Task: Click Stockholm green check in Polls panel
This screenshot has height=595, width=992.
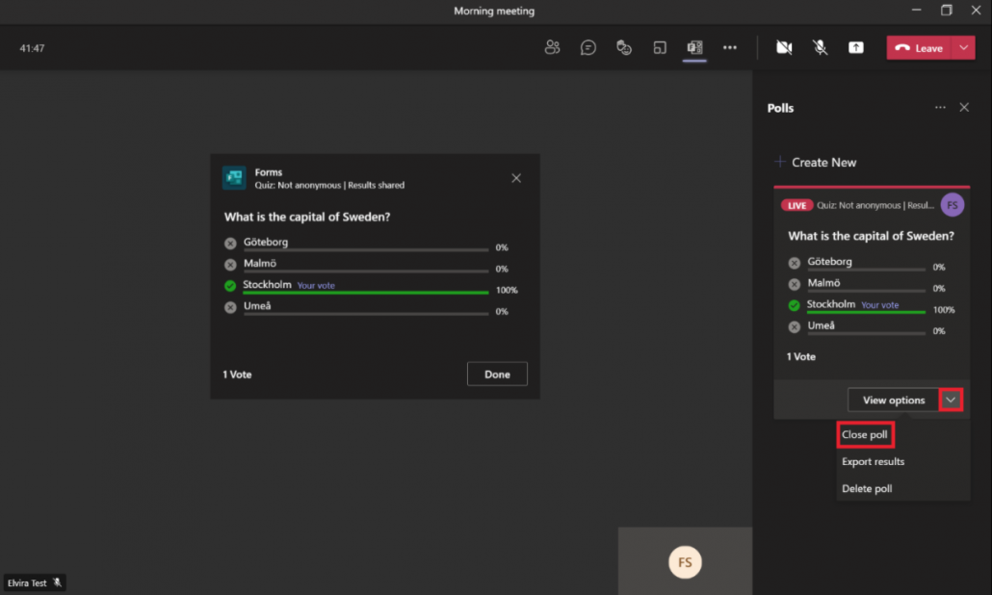Action: (x=795, y=305)
